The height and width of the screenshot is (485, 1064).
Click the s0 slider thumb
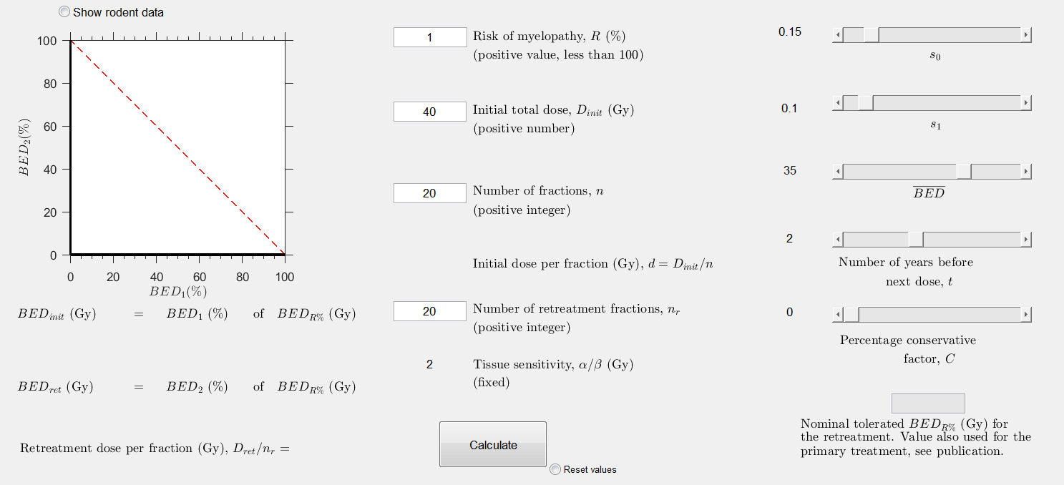(872, 35)
